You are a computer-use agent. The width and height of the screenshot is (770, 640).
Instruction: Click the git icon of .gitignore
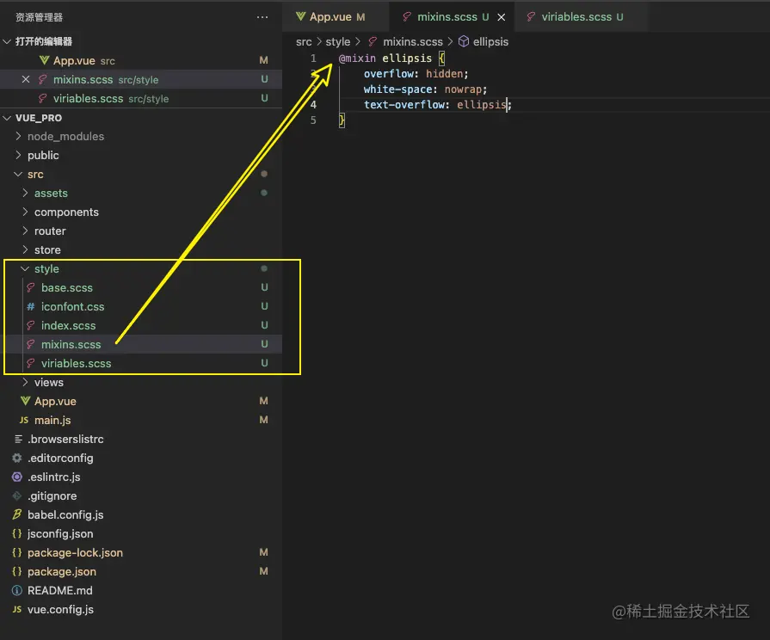tap(17, 496)
